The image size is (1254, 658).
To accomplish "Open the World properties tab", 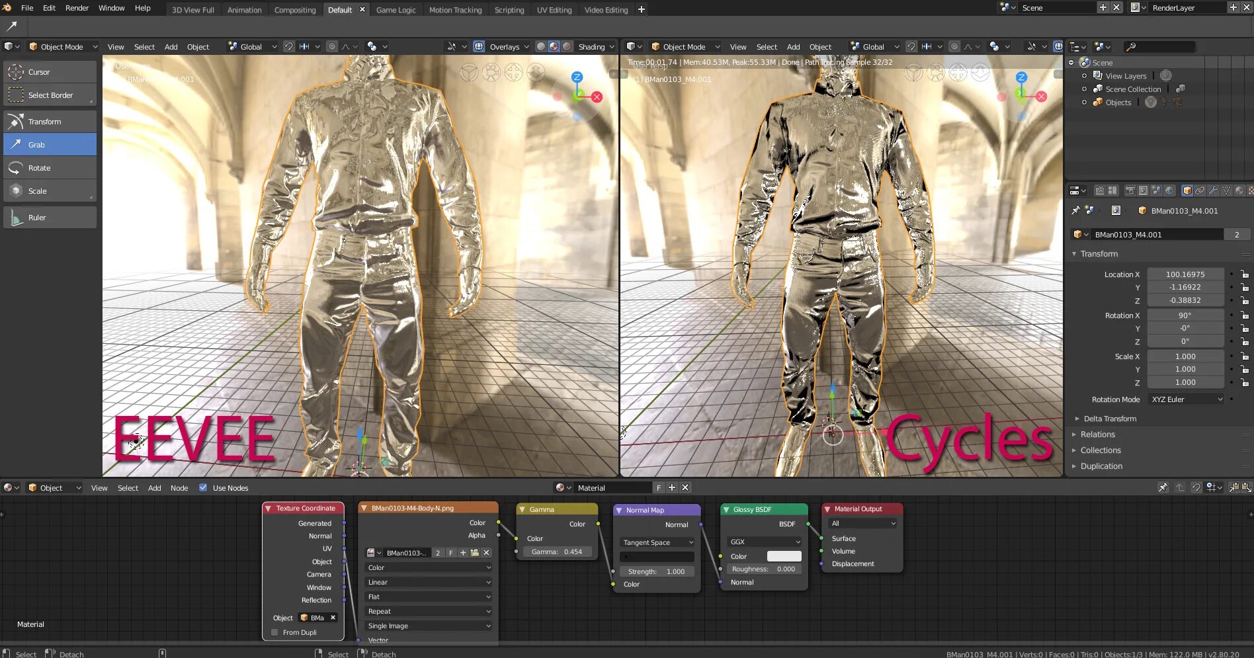I will click(1169, 190).
